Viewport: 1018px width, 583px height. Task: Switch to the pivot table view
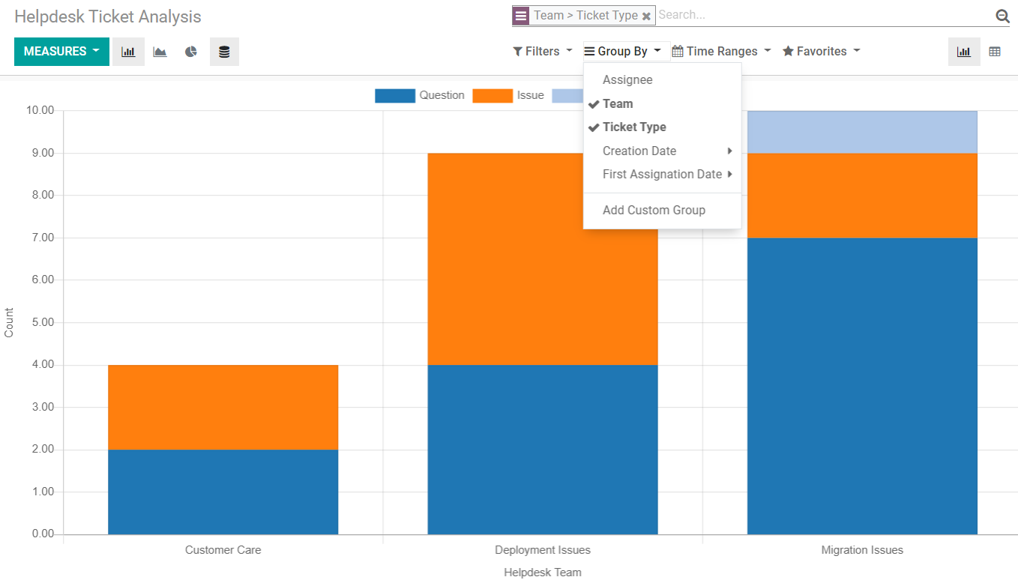995,51
